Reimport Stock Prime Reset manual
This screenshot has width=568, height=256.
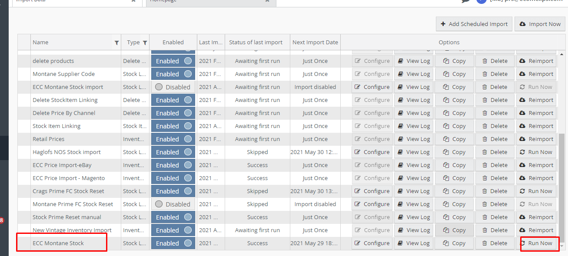tap(536, 217)
